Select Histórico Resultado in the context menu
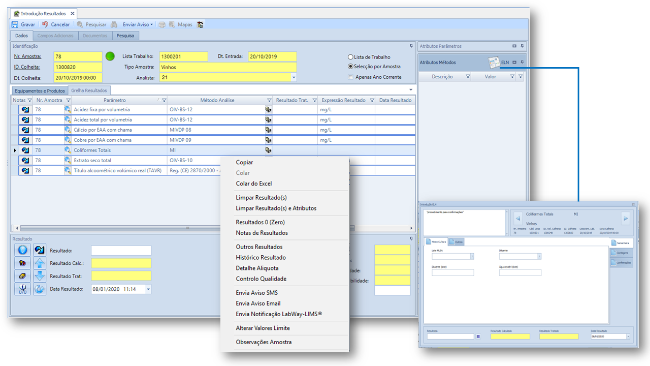The image size is (650, 366). (x=261, y=258)
